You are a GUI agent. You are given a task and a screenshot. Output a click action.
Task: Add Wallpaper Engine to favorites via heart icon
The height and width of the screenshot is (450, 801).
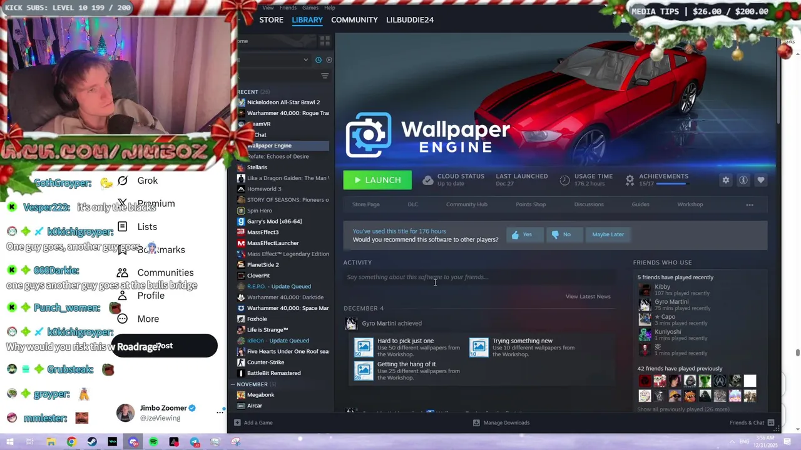click(761, 180)
